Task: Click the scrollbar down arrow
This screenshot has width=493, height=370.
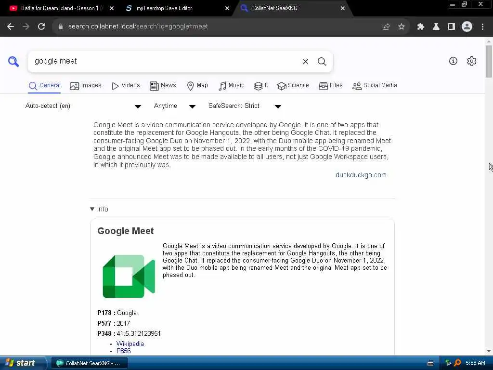Action: (489, 351)
